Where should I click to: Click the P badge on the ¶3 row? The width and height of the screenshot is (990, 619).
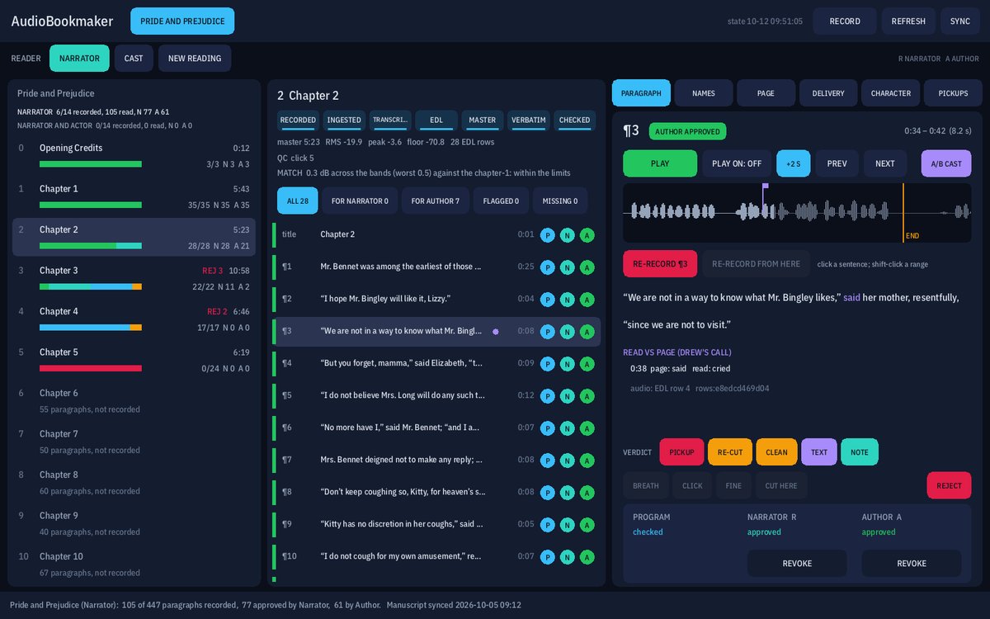547,331
